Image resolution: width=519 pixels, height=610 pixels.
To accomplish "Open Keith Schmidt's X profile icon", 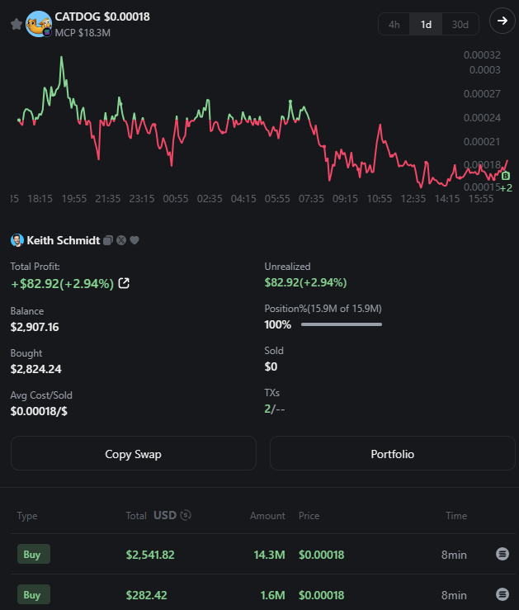I will click(x=121, y=240).
